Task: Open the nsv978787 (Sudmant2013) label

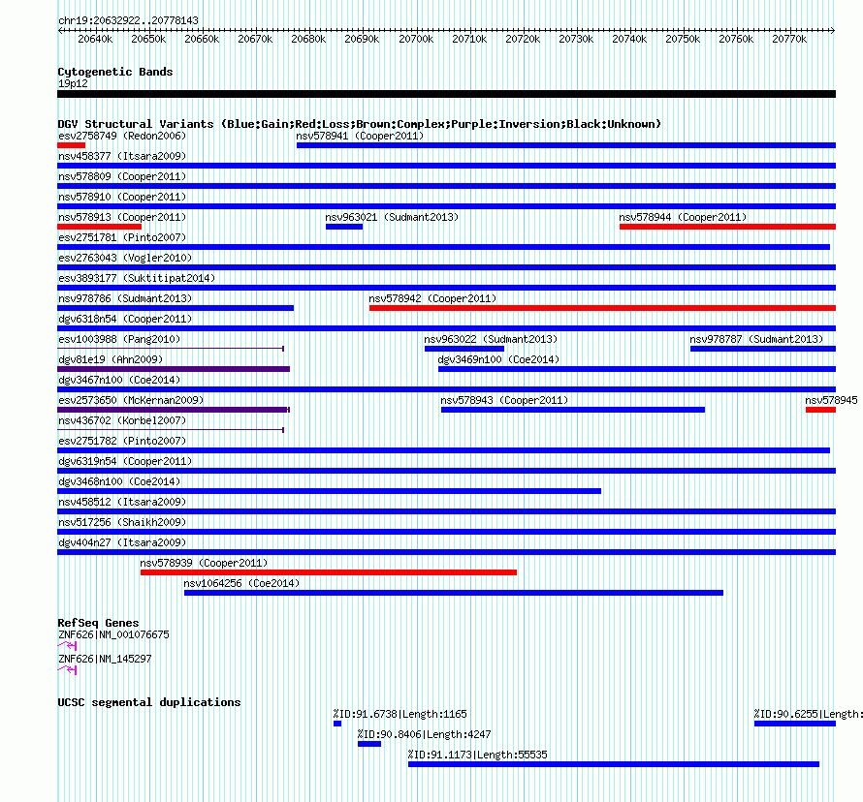Action: [756, 339]
